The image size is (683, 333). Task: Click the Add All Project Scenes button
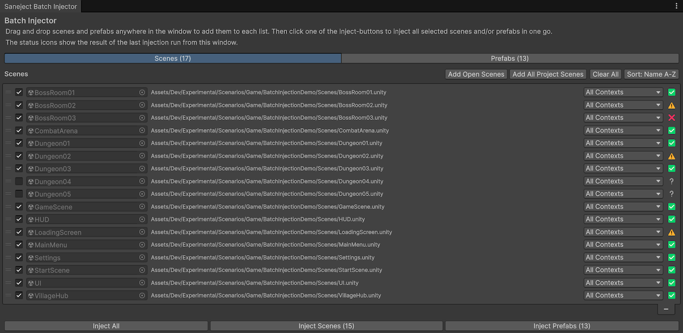click(x=548, y=74)
